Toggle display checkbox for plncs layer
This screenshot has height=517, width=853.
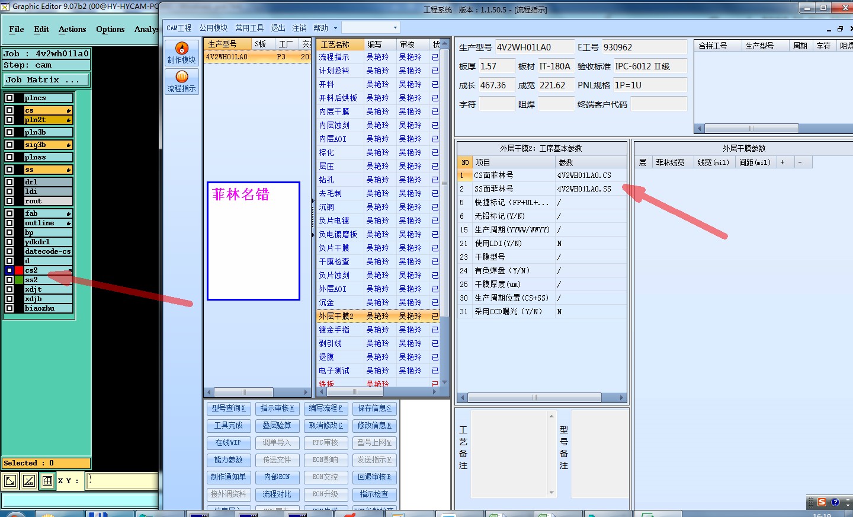(9, 98)
